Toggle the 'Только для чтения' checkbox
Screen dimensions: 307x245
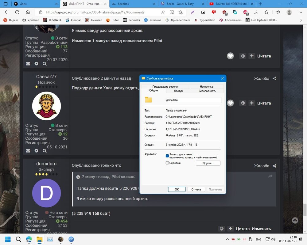pos(167,156)
